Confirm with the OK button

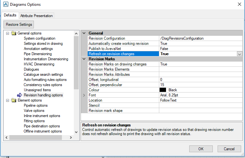pyautogui.click(x=201, y=149)
